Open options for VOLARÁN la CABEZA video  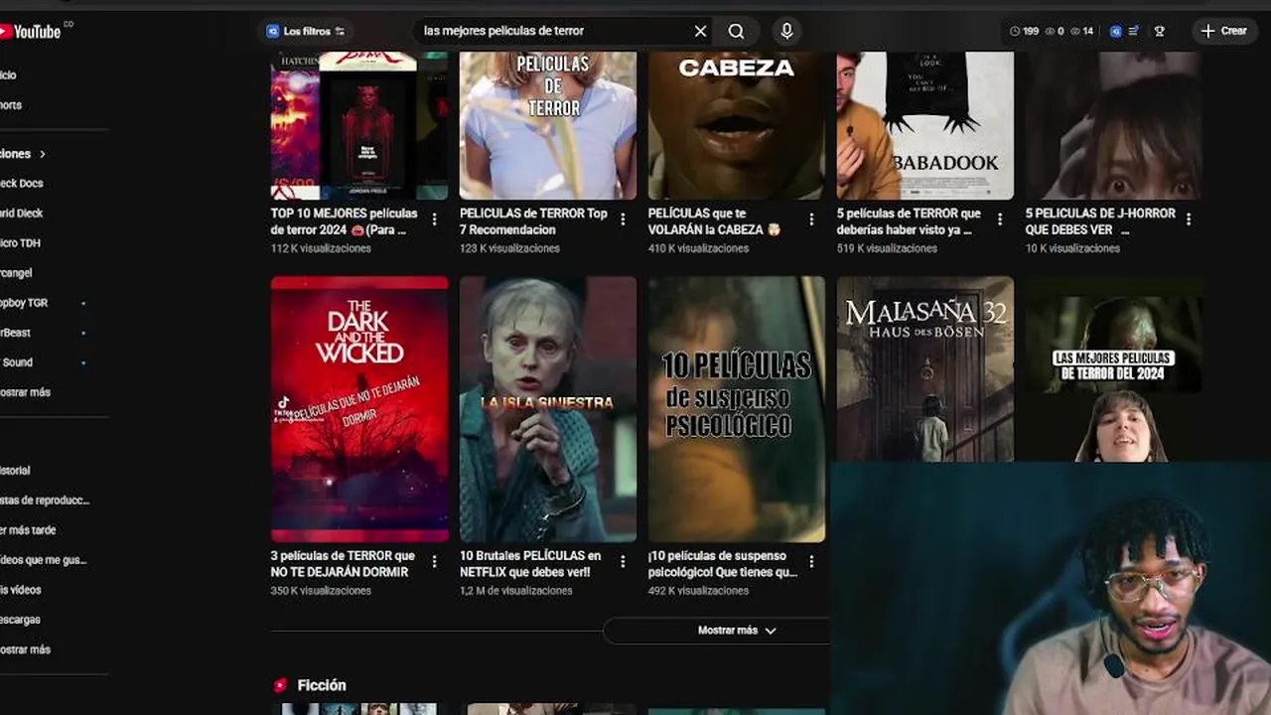click(811, 219)
